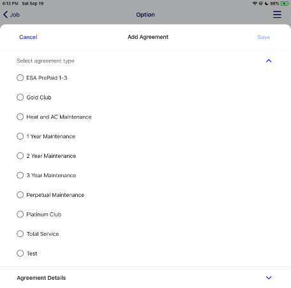Select Perpetual Maintenance option

coord(20,195)
